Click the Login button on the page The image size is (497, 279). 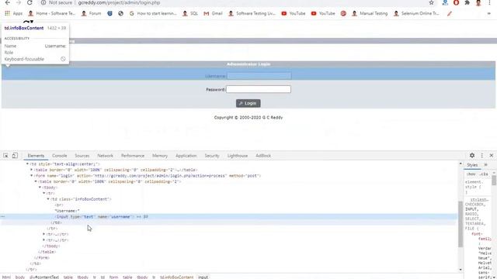coord(248,103)
